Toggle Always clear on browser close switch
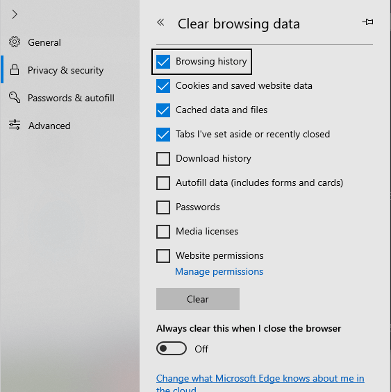Viewport: 391px width, 392px height. pyautogui.click(x=172, y=348)
